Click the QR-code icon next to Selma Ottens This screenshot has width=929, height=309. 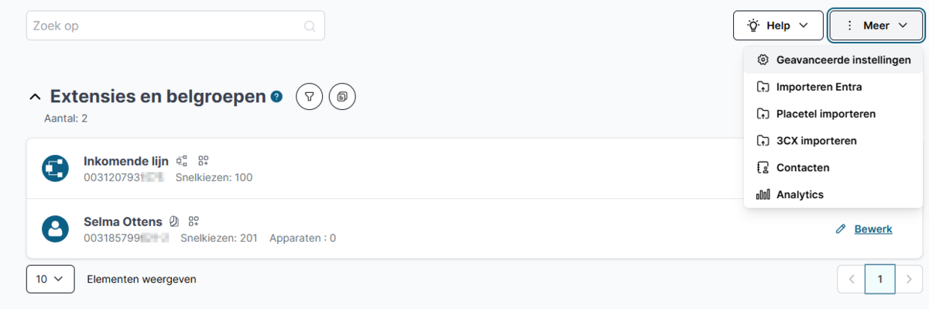tap(194, 221)
